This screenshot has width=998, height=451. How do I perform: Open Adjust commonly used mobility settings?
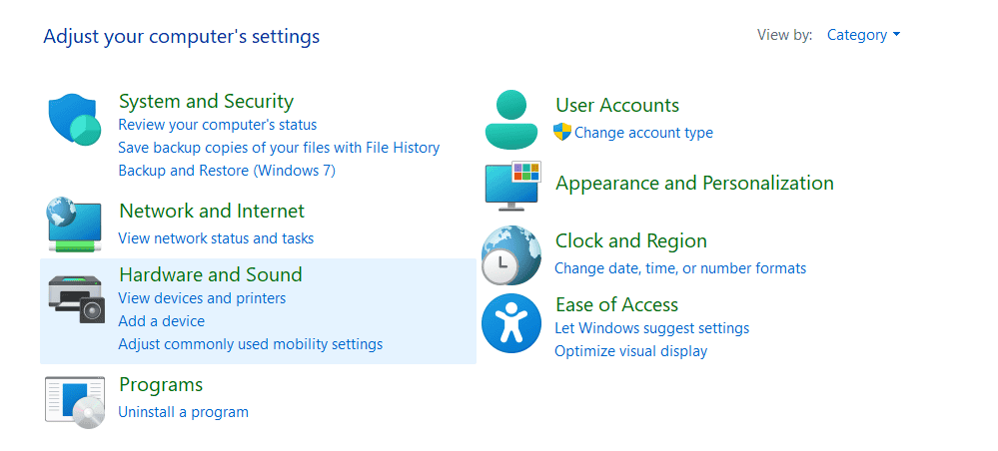[x=251, y=344]
